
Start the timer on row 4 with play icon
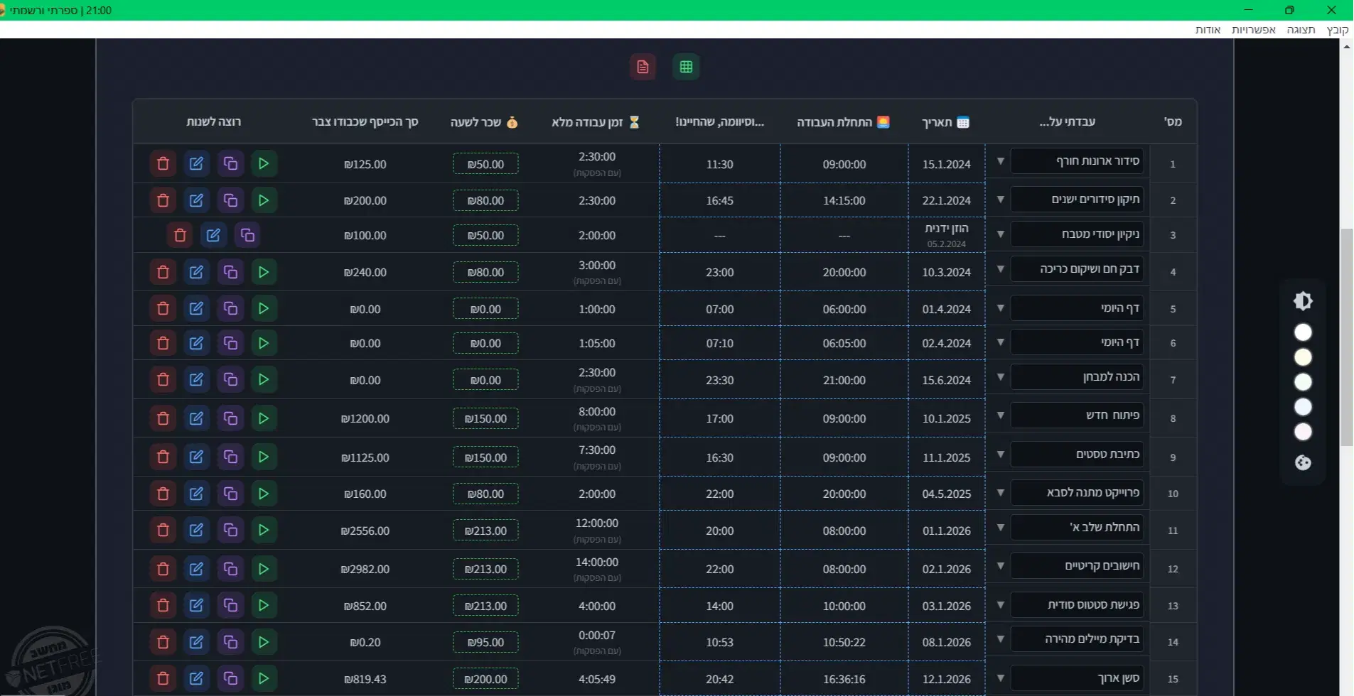(264, 272)
